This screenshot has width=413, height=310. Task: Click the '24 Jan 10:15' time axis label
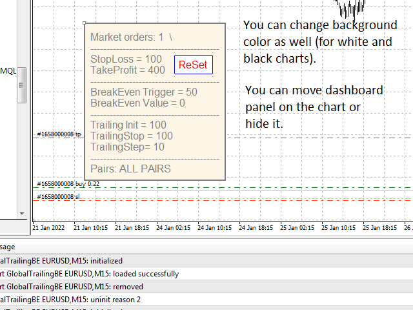(x=215, y=228)
